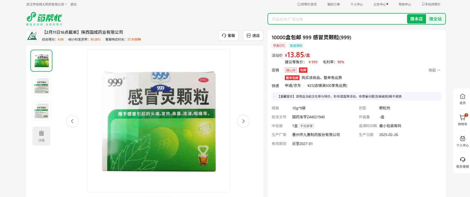Click the 客服 button beside shop name
The height and width of the screenshot is (197, 470).
pos(228,36)
